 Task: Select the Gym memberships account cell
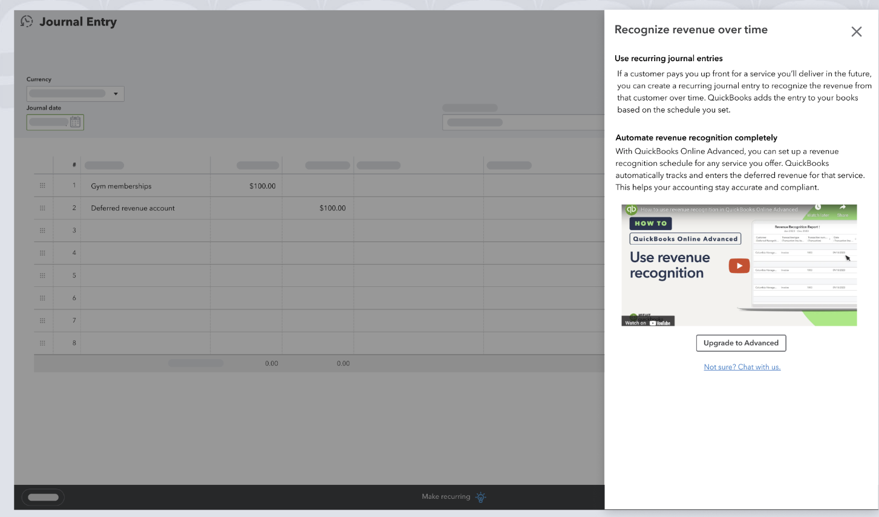[145, 186]
